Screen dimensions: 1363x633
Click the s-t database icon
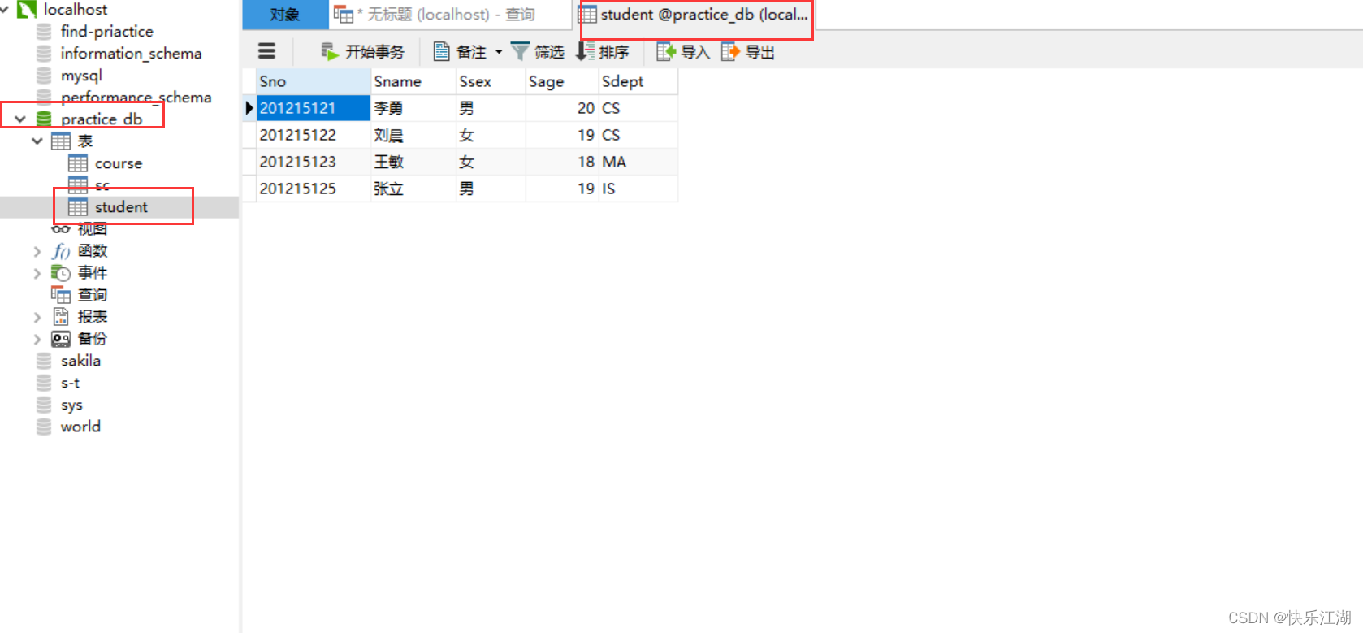tap(44, 383)
